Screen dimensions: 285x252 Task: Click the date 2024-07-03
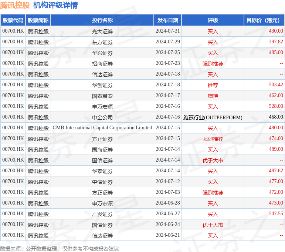click(168, 192)
